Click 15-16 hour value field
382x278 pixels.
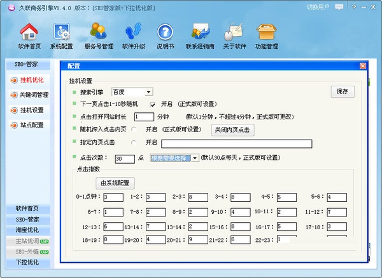click(x=241, y=227)
